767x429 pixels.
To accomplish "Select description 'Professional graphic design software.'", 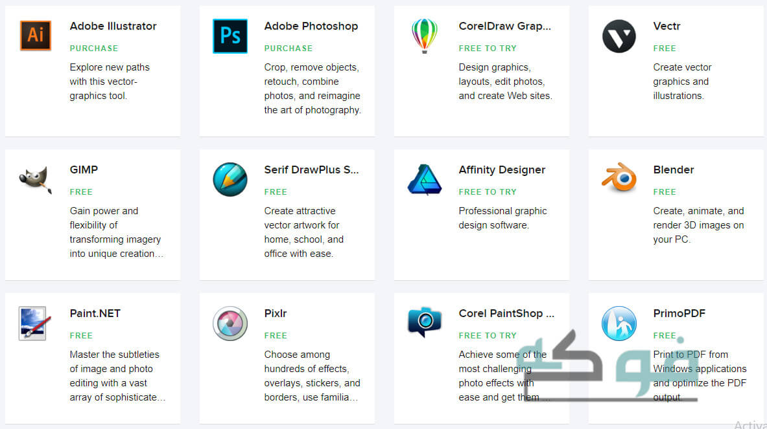I will coord(503,218).
